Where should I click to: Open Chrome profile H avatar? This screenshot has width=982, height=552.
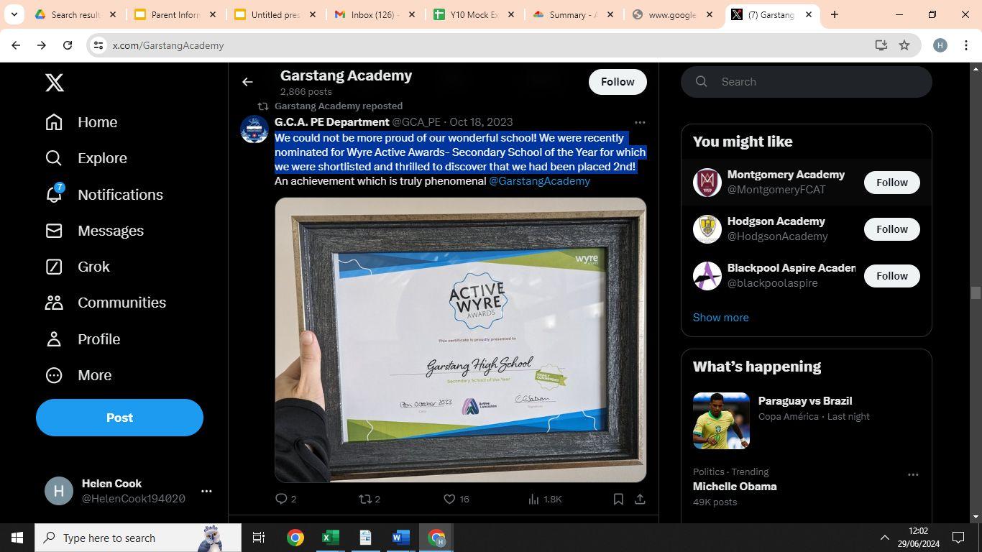(940, 45)
